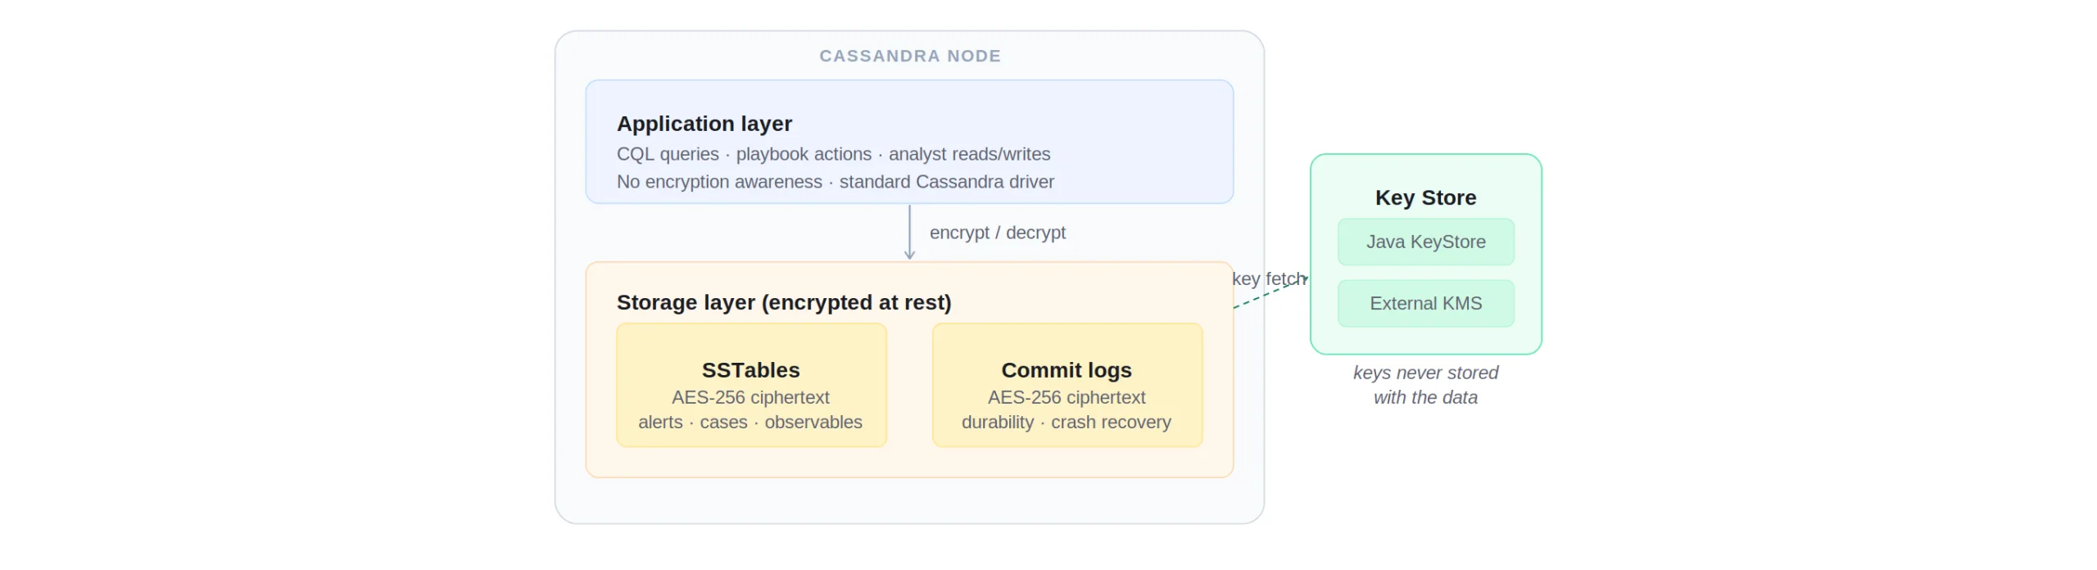This screenshot has width=2097, height=570.
Task: Select the Key Store heading
Action: click(x=1425, y=197)
